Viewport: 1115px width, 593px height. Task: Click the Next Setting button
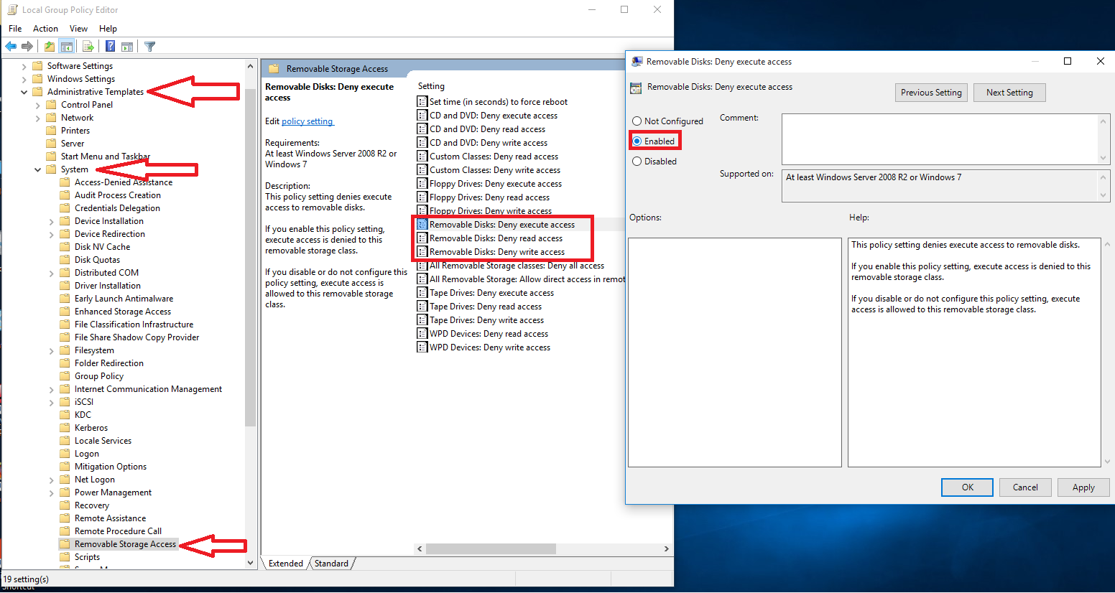point(1009,92)
